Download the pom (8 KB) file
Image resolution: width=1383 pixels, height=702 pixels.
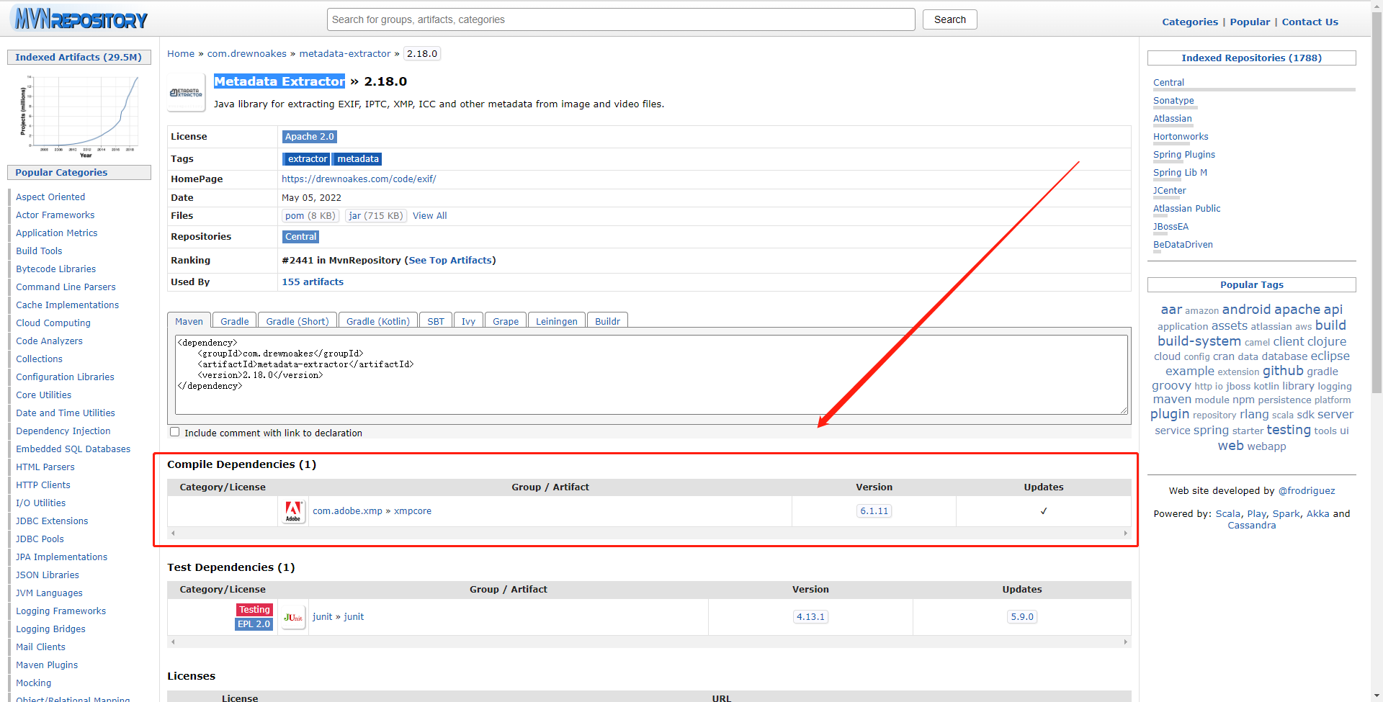[310, 216]
